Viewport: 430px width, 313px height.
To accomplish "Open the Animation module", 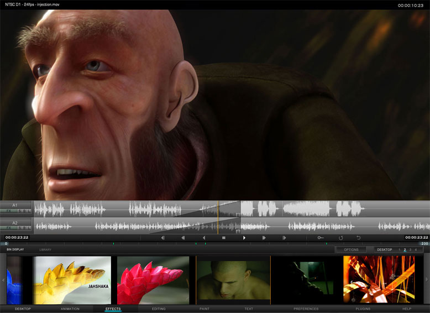I will coord(70,309).
